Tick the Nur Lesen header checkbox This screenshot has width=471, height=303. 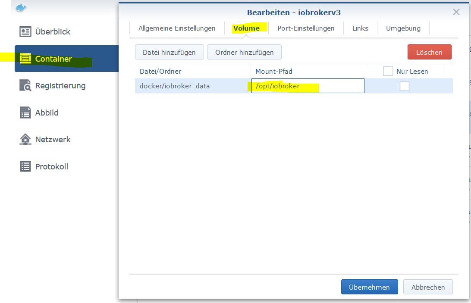click(388, 71)
